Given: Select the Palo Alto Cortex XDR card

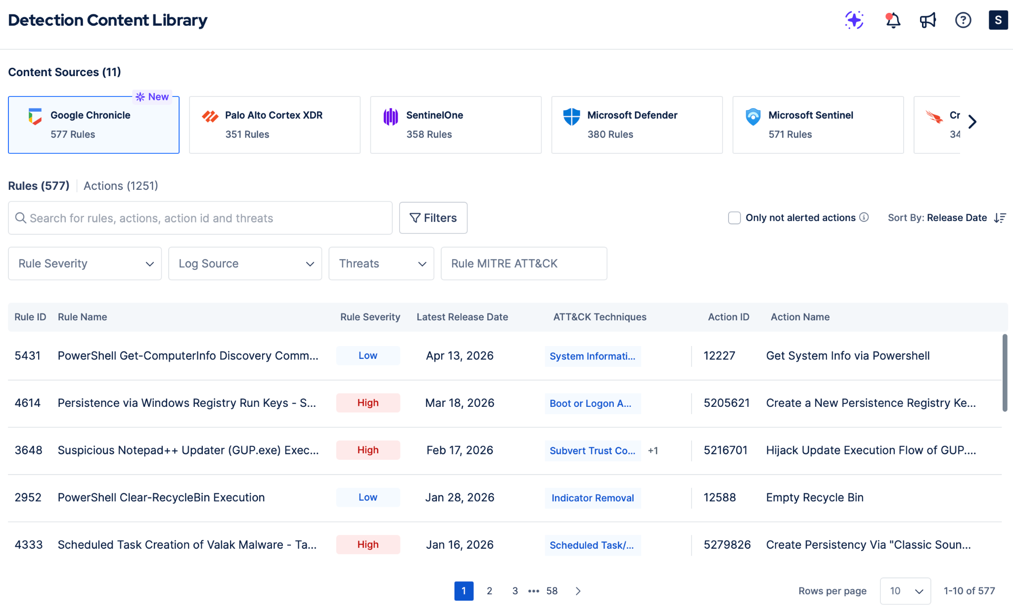Looking at the screenshot, I should 275,125.
